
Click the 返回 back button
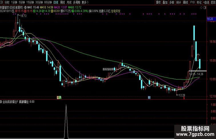[x=213, y=2]
